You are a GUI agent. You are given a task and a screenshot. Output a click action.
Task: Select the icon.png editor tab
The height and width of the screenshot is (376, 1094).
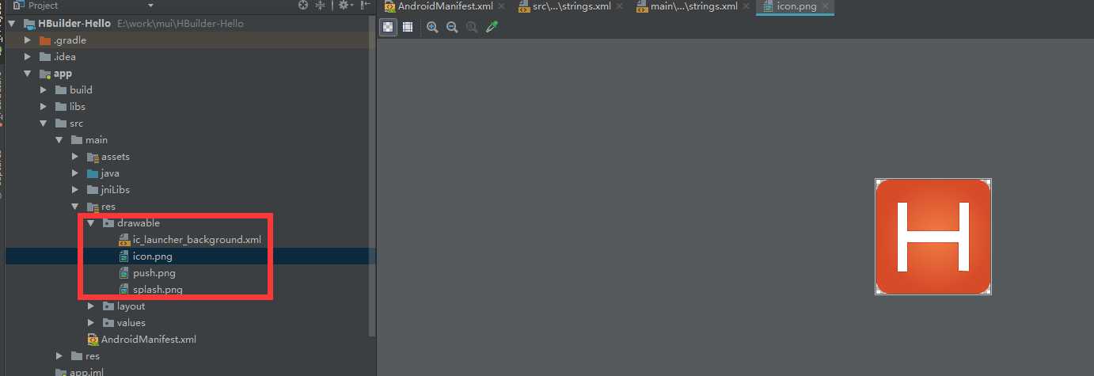tap(793, 6)
